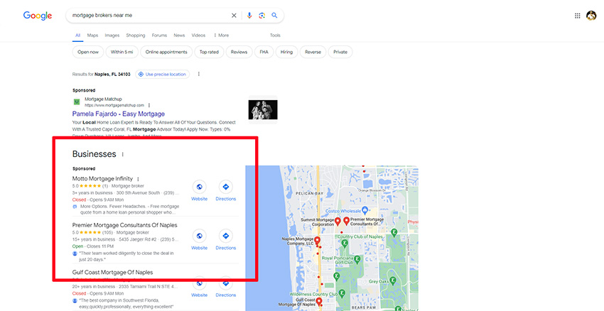Switch to the Maps tab
The image size is (604, 311).
(x=92, y=35)
